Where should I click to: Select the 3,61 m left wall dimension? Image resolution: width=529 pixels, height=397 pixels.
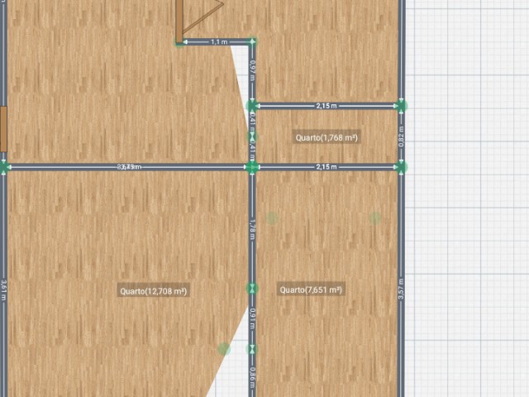(4, 289)
